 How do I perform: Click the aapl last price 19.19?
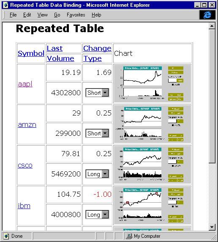pos(71,72)
